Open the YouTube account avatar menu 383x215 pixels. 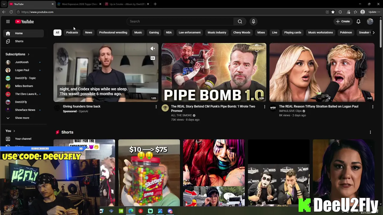click(x=370, y=21)
